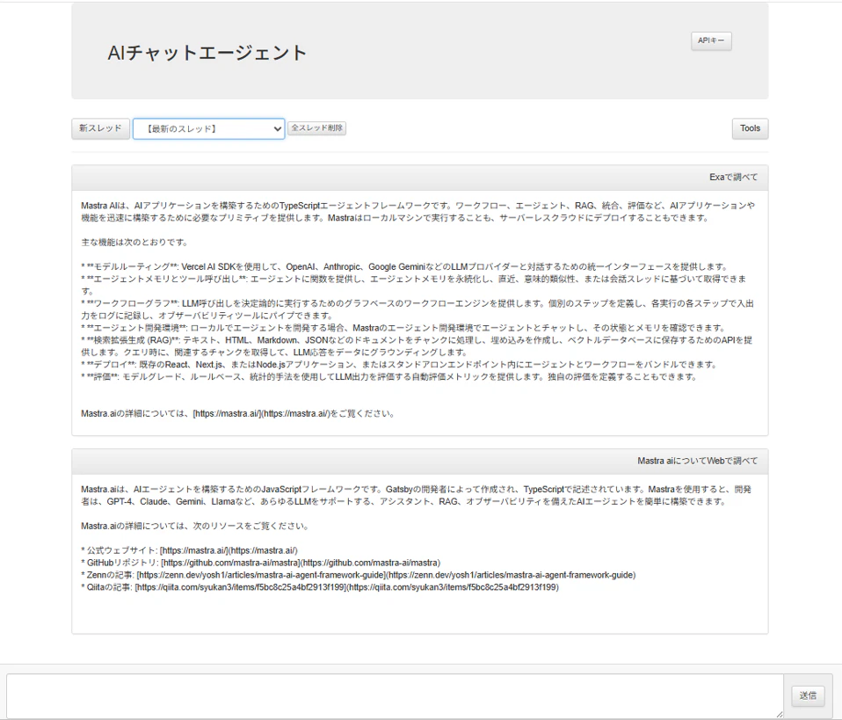The height and width of the screenshot is (720, 842).
Task: Click the '主な機能は次のとおりです。' line
Action: click(x=134, y=243)
